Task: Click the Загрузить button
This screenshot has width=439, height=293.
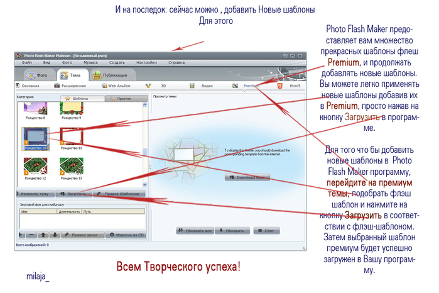Action: (74, 194)
